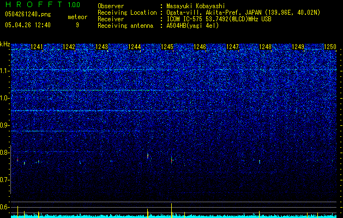Click the 1242 time marker
Image resolution: width=343 pixels, height=218 pixels.
pos(69,46)
